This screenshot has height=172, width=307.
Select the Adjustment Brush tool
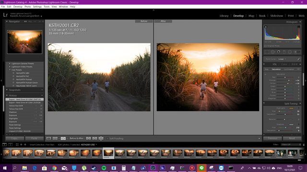pos(297,52)
